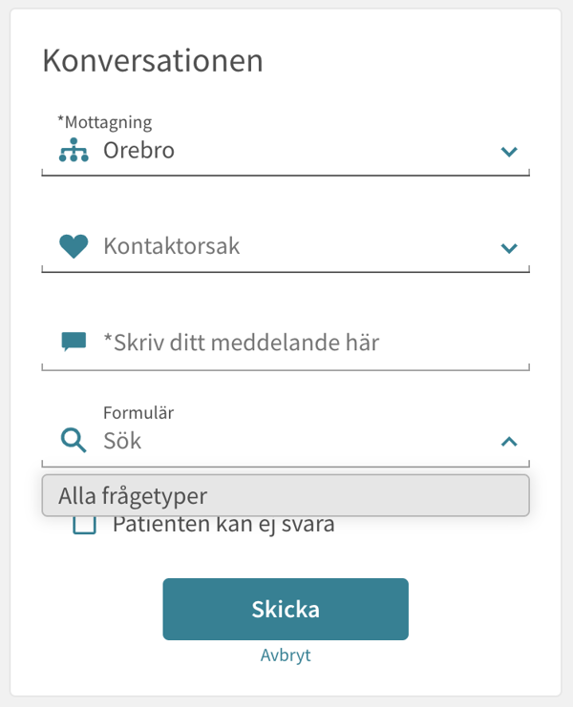Collapse the Formulär list with the up chevron

tap(509, 441)
